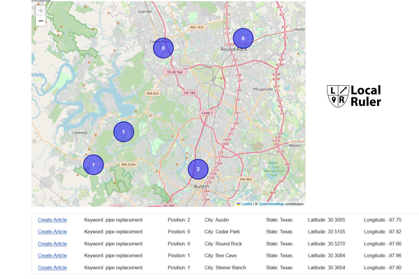Screen dimensions: 419x279
Task: Click 'State: Texas' in Round Rock row
Action: point(279,243)
